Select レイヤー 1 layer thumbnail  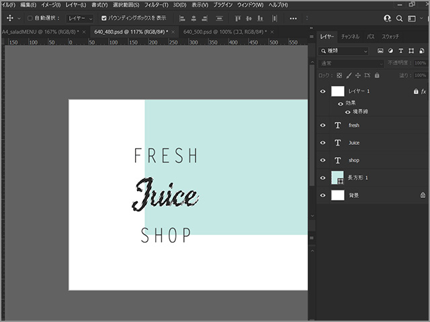[x=337, y=91]
